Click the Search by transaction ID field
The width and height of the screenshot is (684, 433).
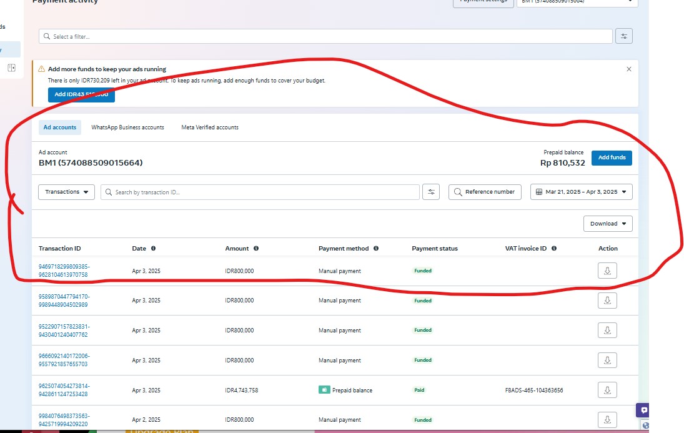[262, 192]
